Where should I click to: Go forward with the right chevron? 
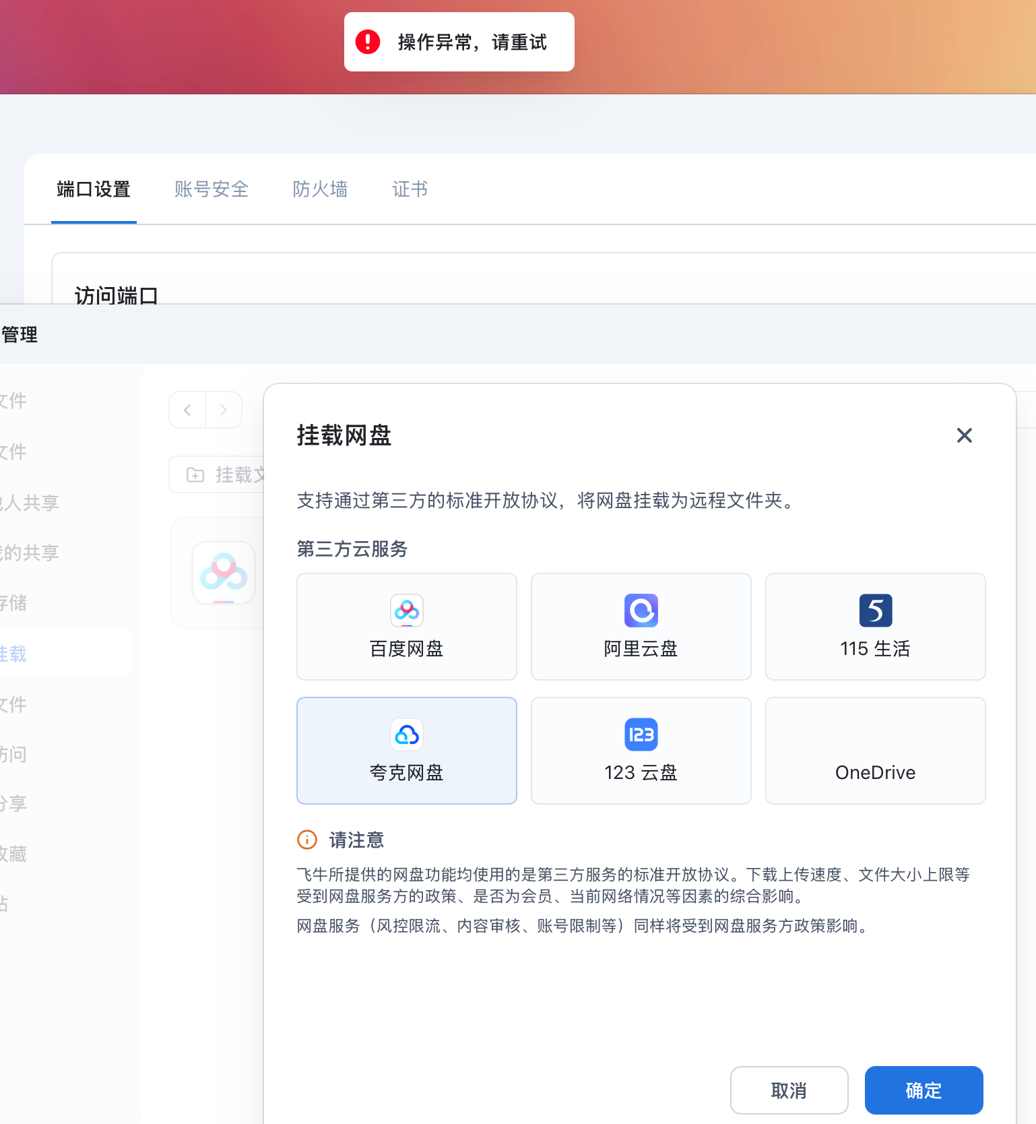click(x=224, y=410)
